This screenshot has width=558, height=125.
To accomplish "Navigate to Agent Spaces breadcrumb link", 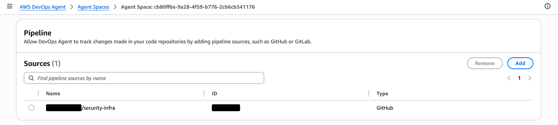I will point(93,7).
